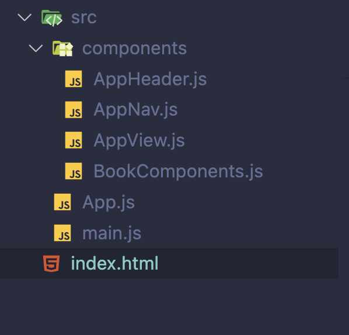Open the AppView.js file

pyautogui.click(x=139, y=141)
